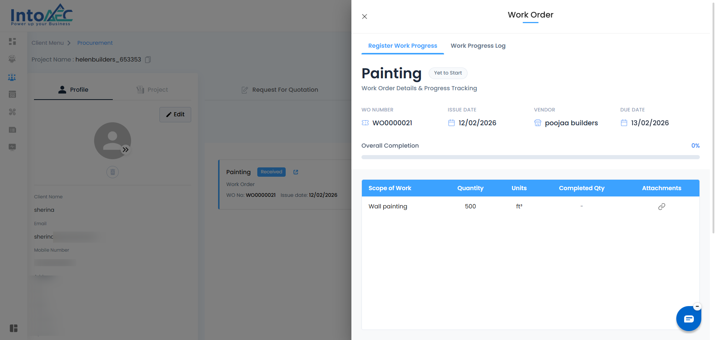
Task: Open the Work Progress Log tab
Action: click(x=478, y=46)
